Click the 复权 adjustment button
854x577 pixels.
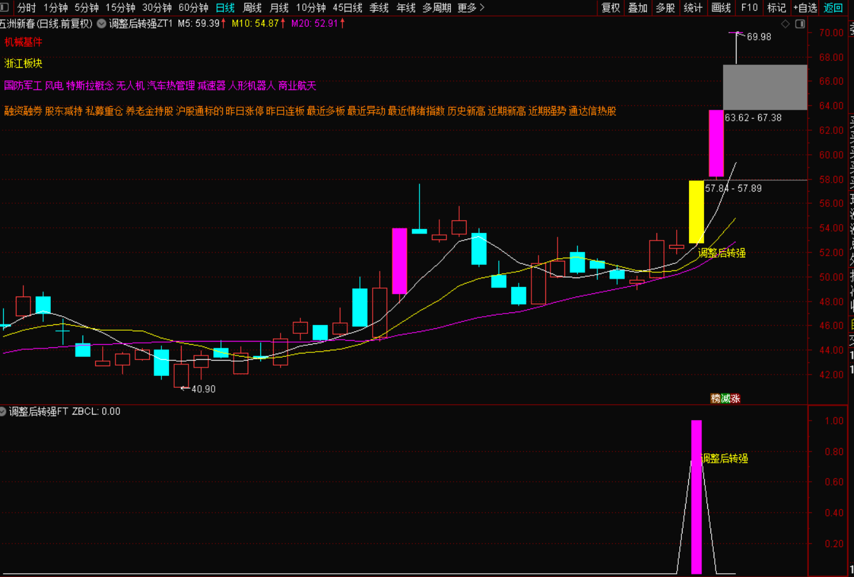pos(610,8)
